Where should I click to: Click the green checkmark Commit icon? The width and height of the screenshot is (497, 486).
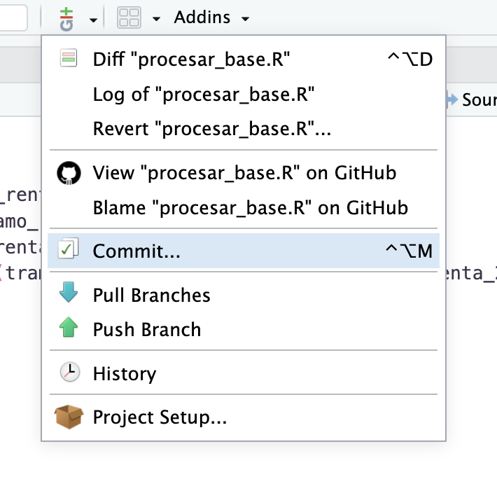click(x=68, y=251)
